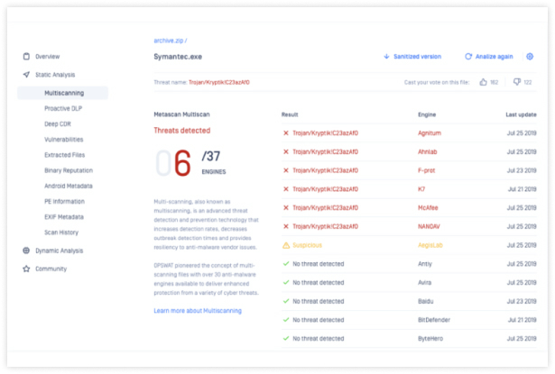This screenshot has width=555, height=374.
Task: Click the green check in ByteHero row
Action: point(286,338)
